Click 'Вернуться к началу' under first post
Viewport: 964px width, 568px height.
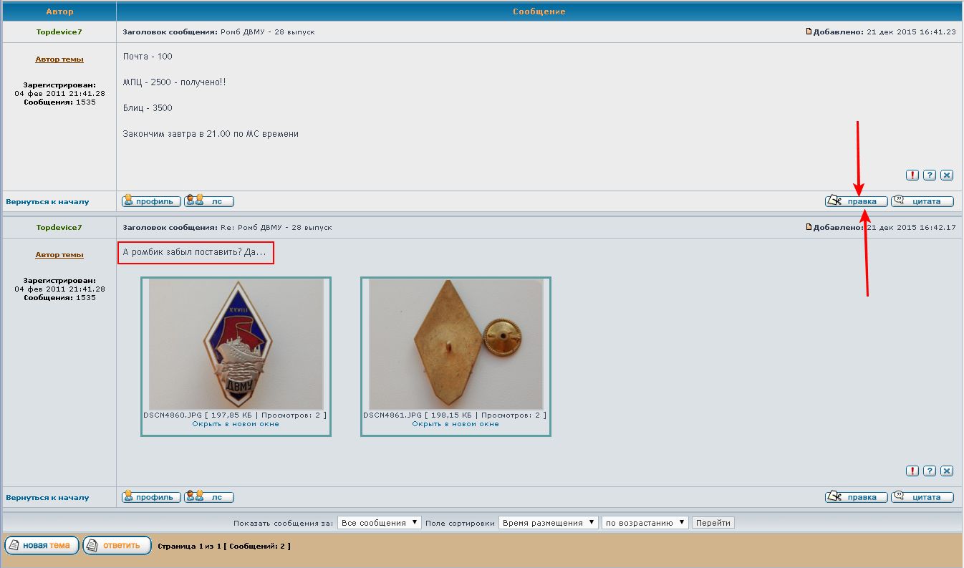click(x=47, y=202)
